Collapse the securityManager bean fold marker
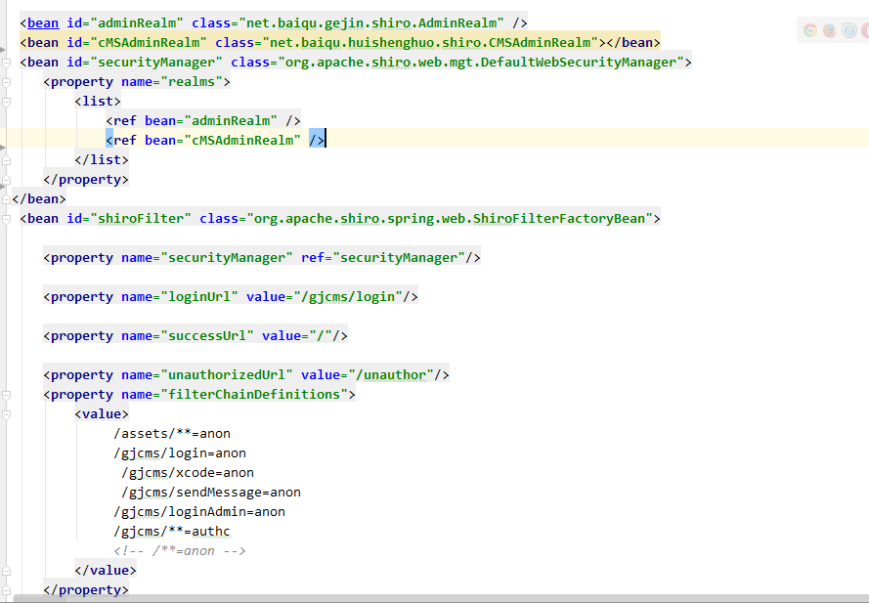Viewport: 869px width, 603px height. (7, 63)
